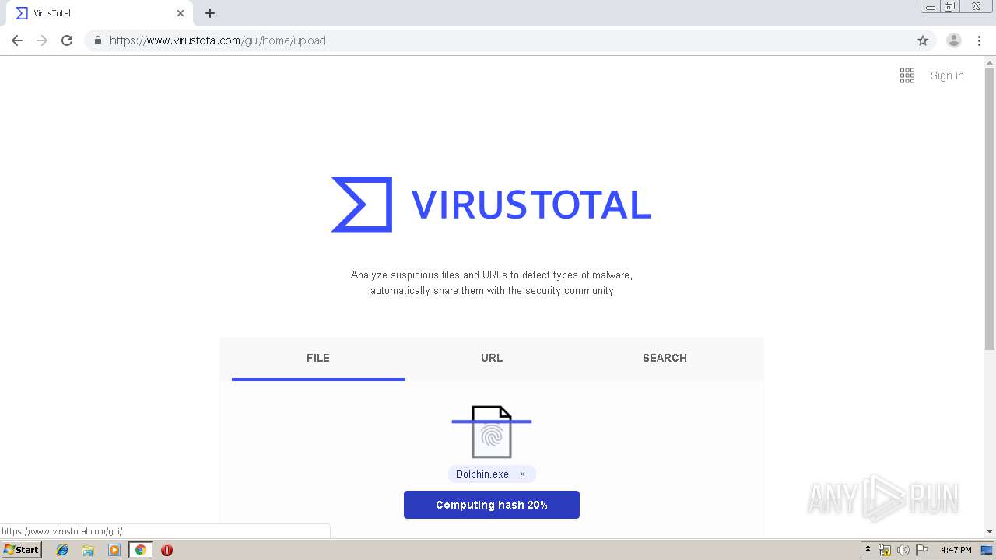
Task: Click the scrollbar up arrow
Action: click(x=990, y=61)
